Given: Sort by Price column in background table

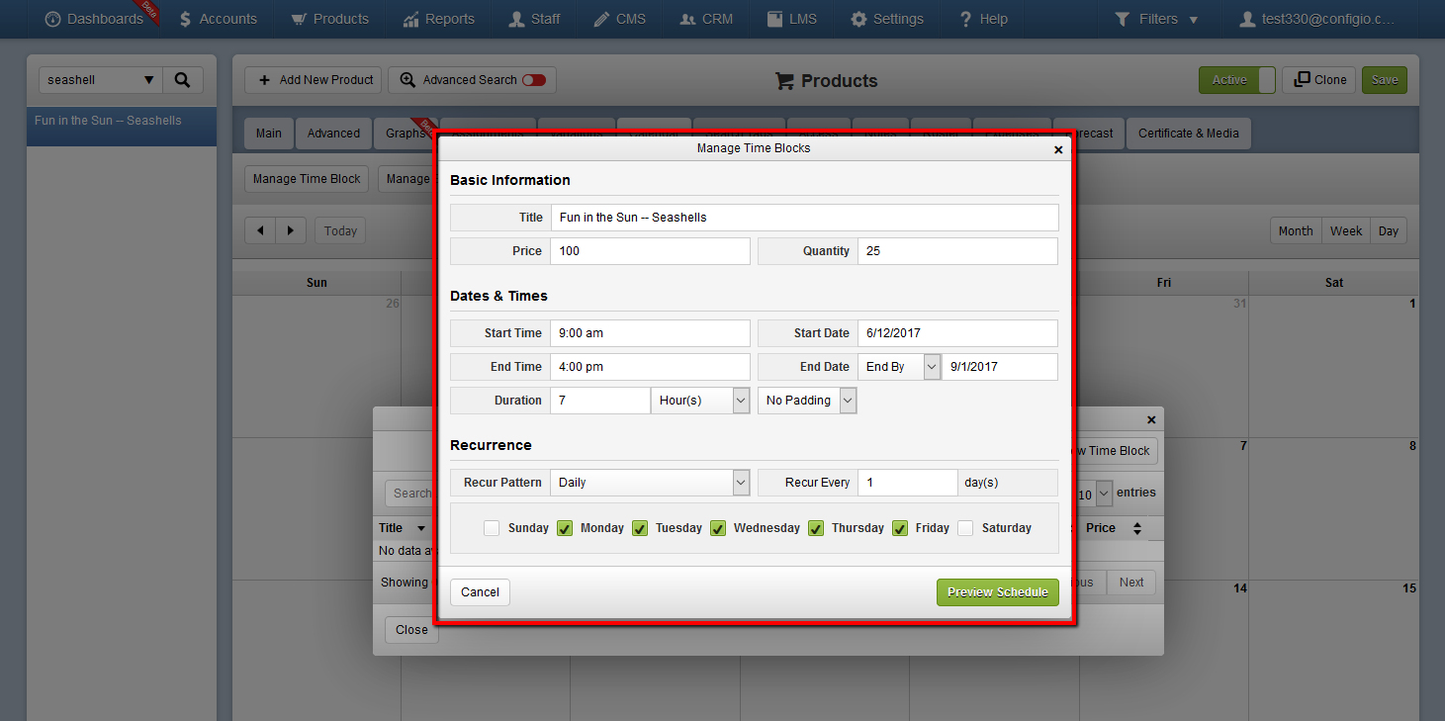Looking at the screenshot, I should (1114, 528).
